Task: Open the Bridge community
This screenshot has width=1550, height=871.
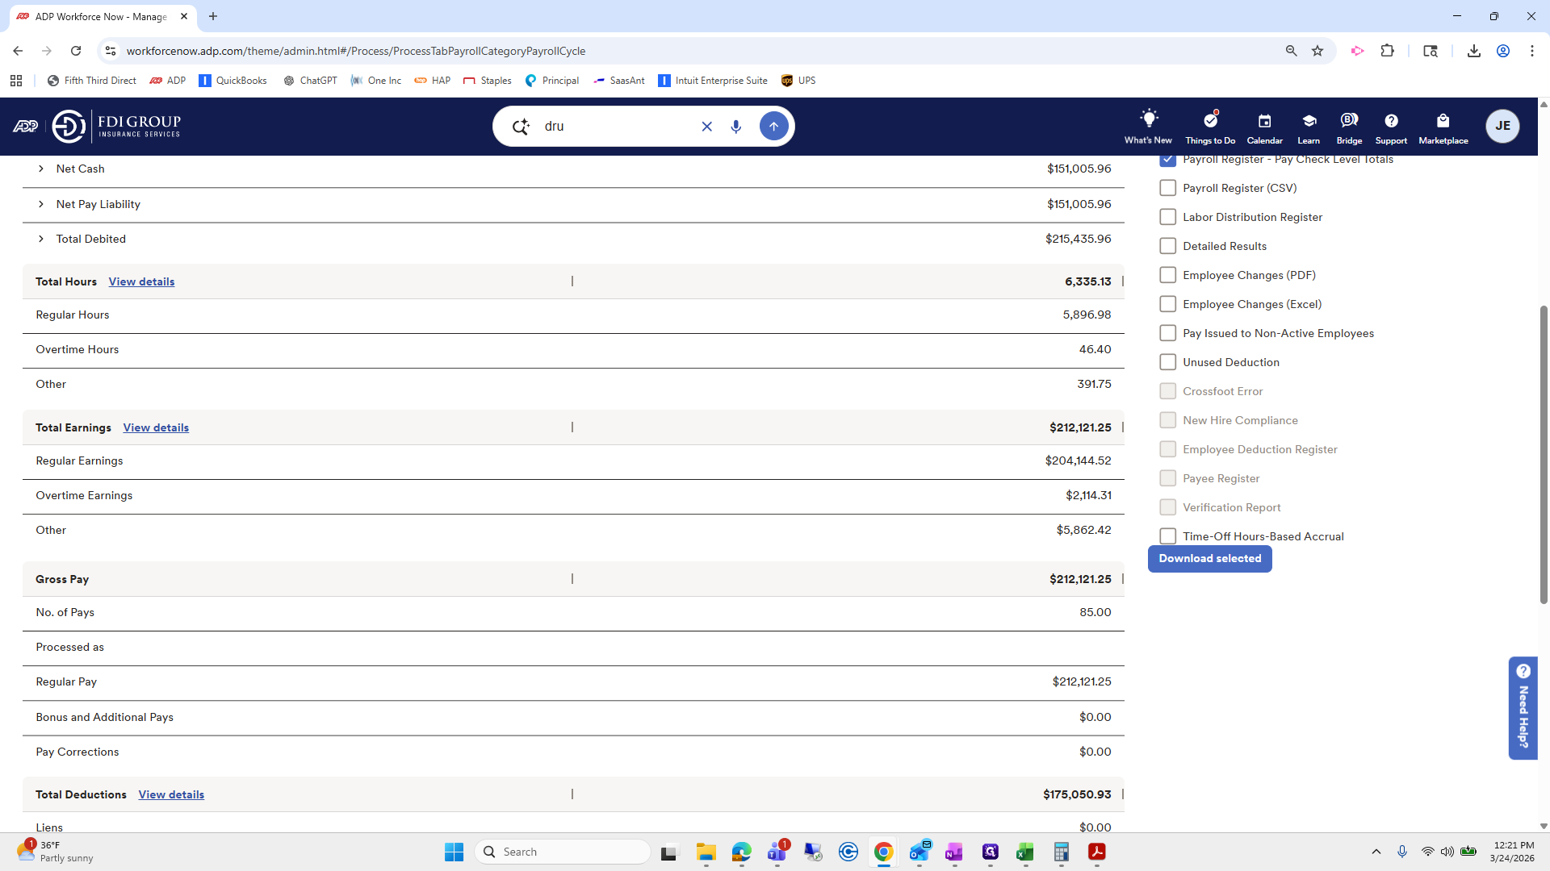Action: pos(1349,126)
